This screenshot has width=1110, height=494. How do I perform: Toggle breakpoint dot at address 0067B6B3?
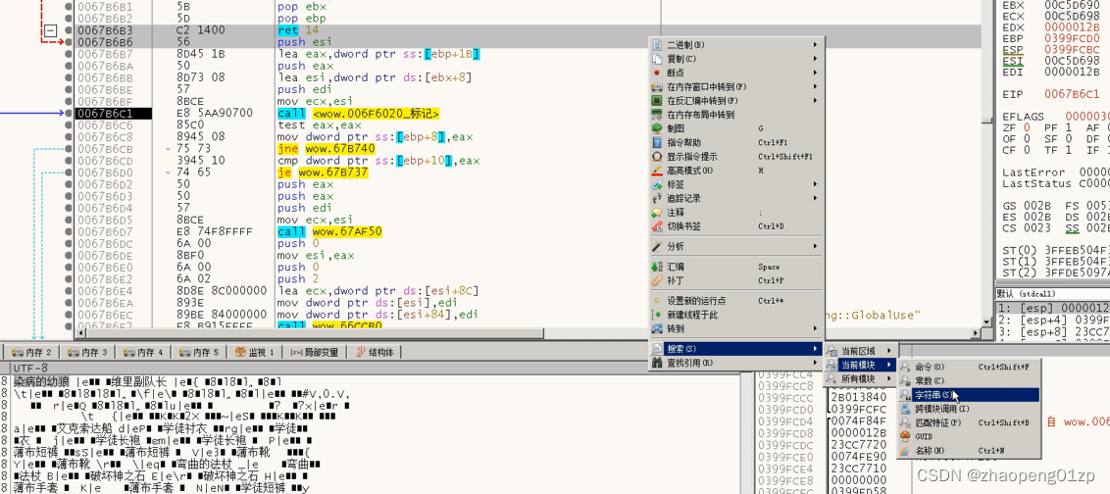pos(68,30)
